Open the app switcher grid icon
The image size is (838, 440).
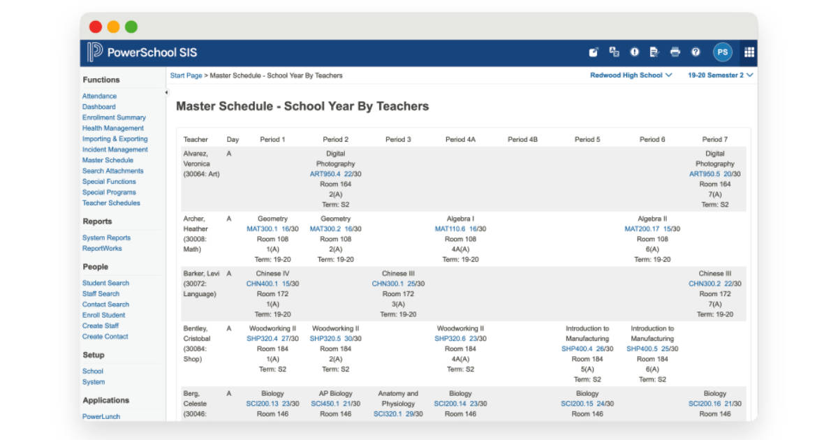[x=750, y=51]
